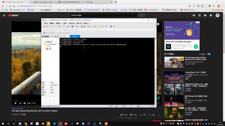Switch to the youtube-dl README Chrome tab

click(x=71, y=2)
